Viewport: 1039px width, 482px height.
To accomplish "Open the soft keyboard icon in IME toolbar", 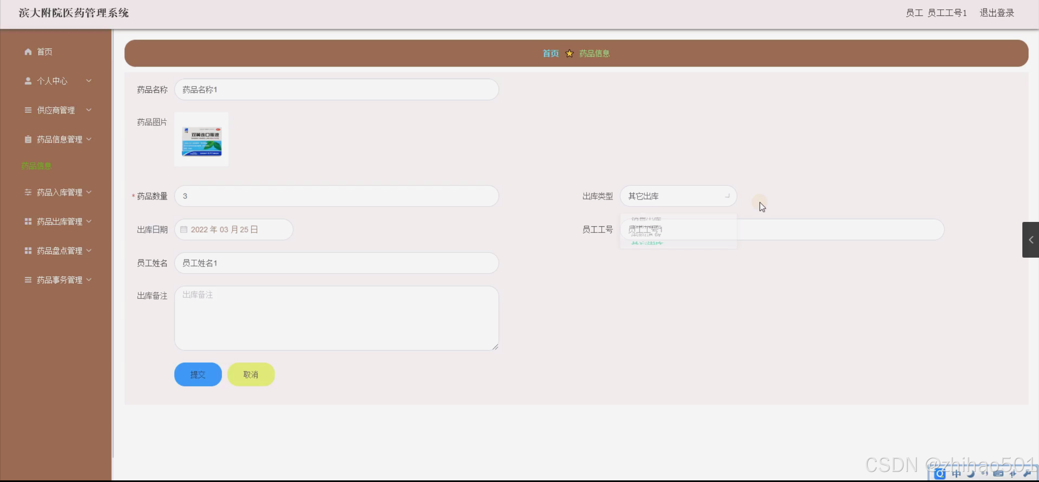I will (998, 473).
